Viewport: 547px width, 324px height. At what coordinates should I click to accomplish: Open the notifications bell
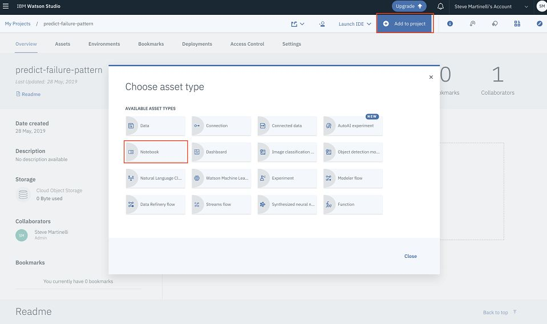(440, 6)
